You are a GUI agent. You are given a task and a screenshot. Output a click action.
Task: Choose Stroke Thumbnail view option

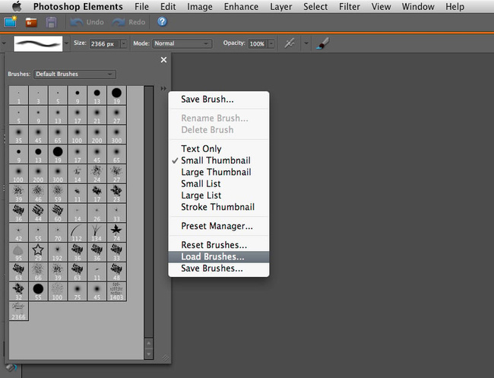pos(217,207)
